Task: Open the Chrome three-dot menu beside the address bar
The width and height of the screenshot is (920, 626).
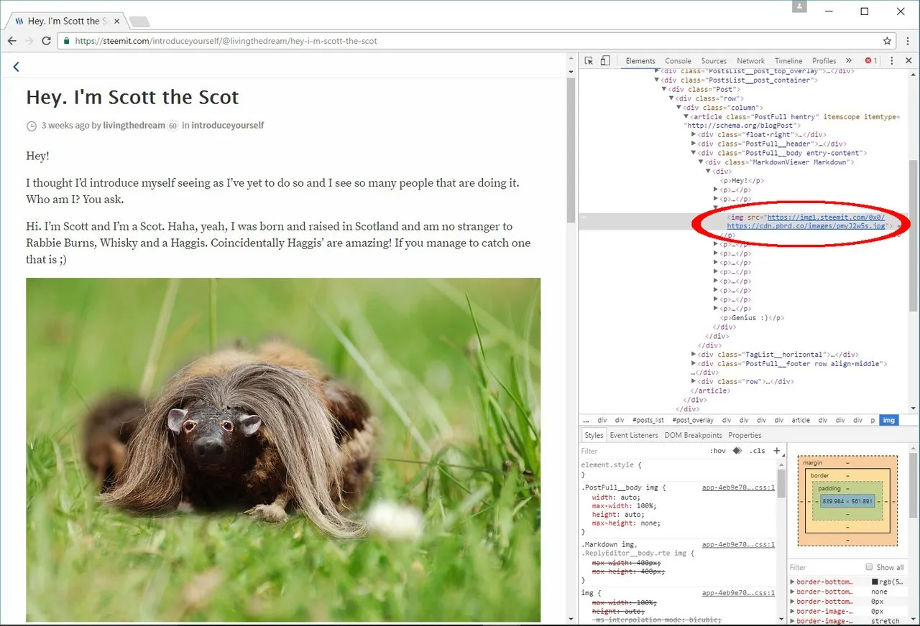Action: click(908, 41)
